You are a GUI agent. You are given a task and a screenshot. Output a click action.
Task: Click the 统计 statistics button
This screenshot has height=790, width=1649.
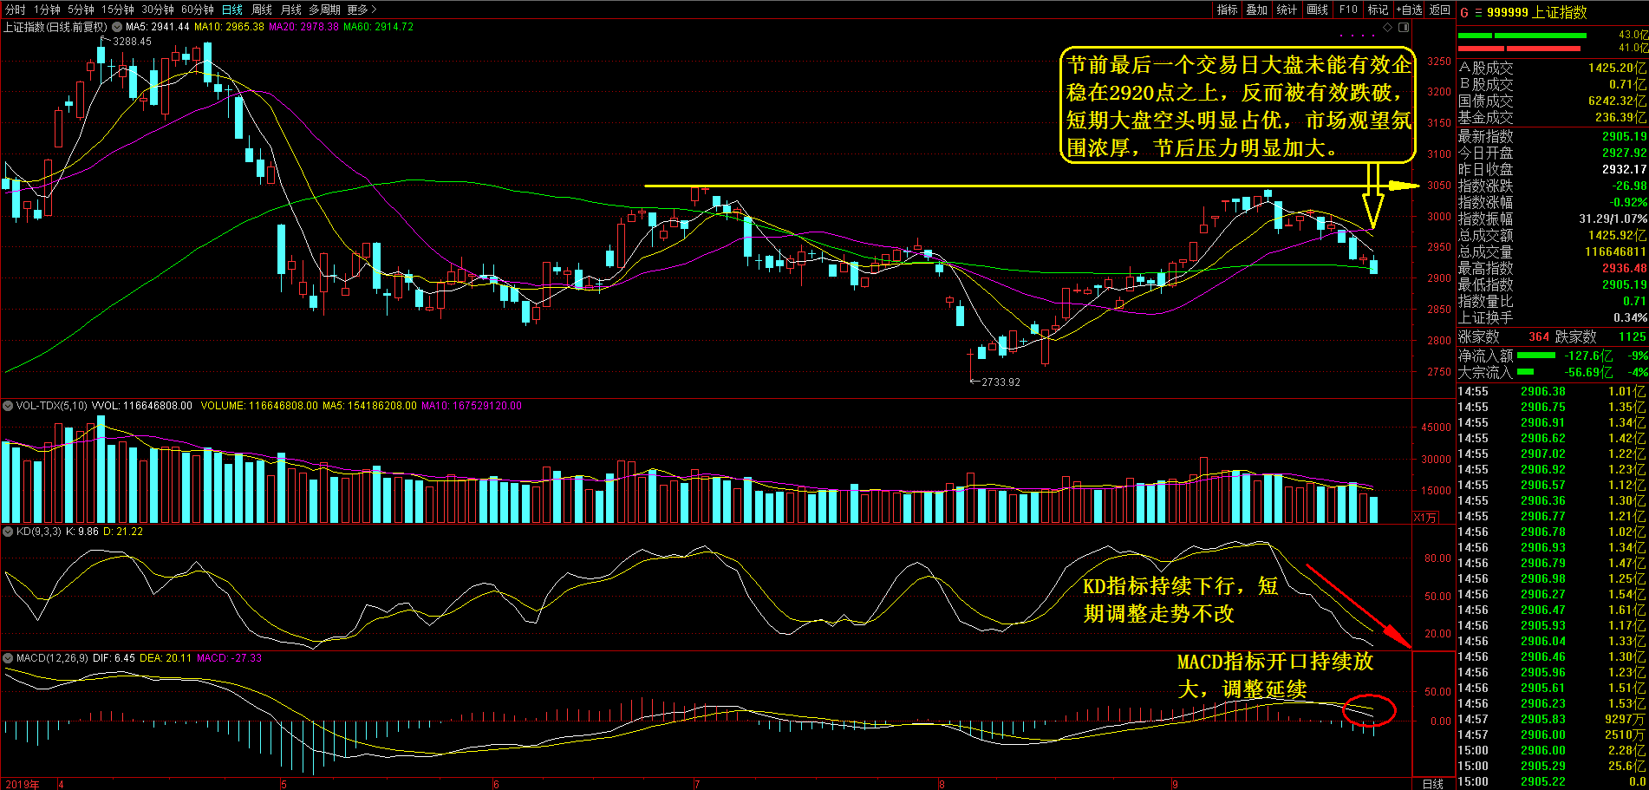tap(1287, 10)
